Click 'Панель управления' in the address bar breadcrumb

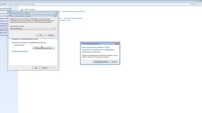click(14, 4)
